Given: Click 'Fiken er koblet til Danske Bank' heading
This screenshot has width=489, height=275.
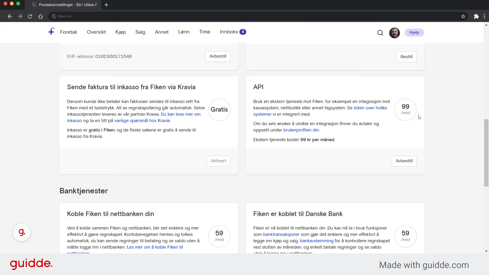Looking at the screenshot, I should 298,214.
